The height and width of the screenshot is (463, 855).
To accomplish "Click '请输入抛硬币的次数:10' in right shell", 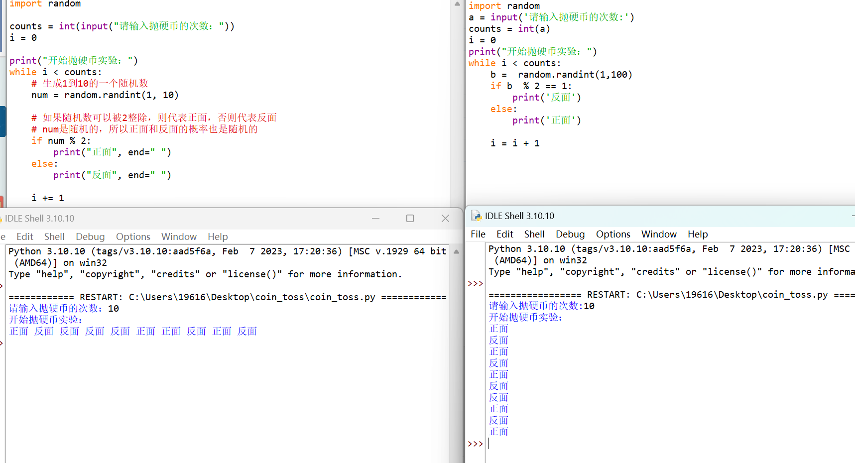I will [x=541, y=306].
